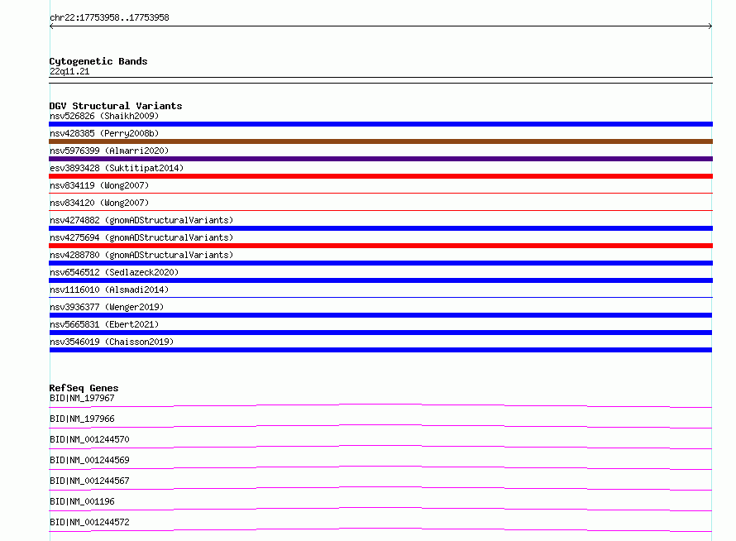736x541 pixels.
Task: Select transcript BID|NM_001196
Action: tap(82, 501)
